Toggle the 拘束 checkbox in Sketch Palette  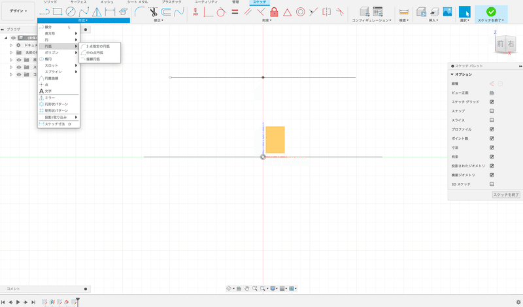pos(492,157)
